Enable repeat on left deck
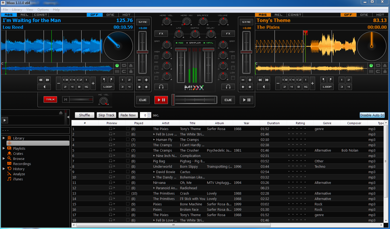Image resolution: width=390 pixels, height=229 pixels. point(124,66)
